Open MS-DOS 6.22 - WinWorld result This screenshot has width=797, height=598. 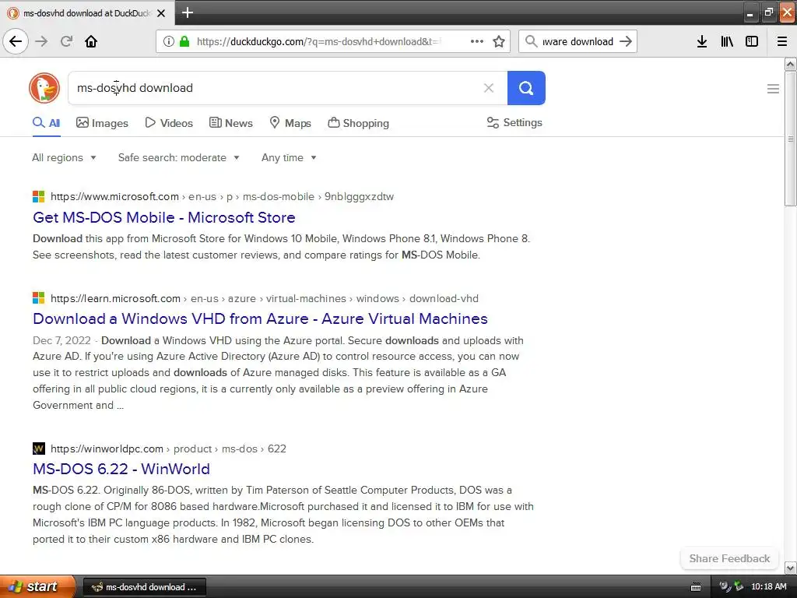121,469
